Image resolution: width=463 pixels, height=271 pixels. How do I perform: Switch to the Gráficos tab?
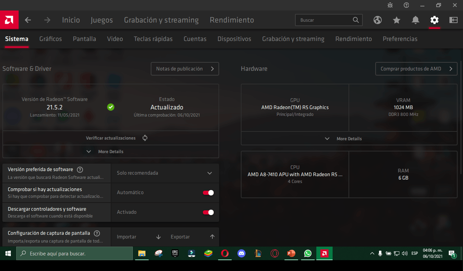tap(51, 39)
